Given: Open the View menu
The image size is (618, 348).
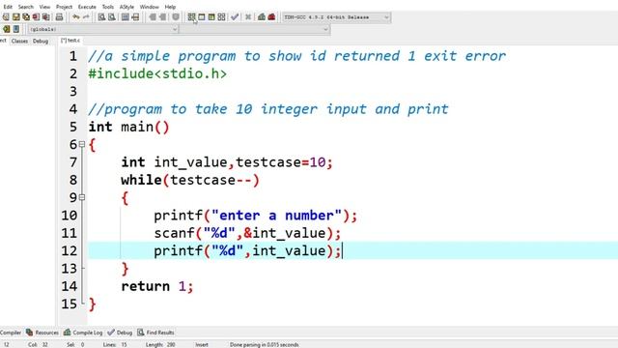Looking at the screenshot, I should (44, 7).
